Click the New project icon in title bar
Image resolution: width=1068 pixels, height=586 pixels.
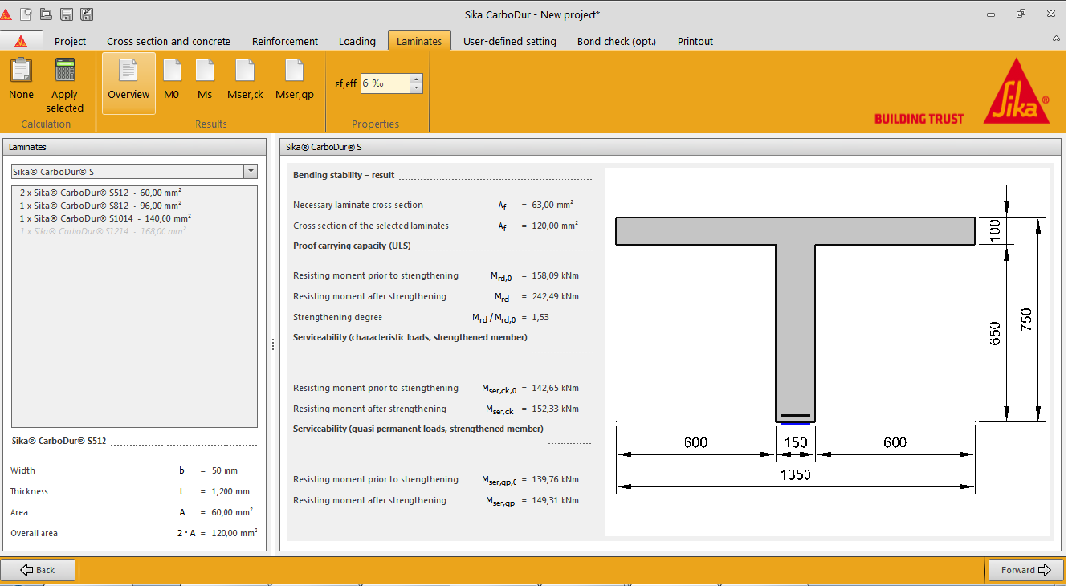[27, 14]
